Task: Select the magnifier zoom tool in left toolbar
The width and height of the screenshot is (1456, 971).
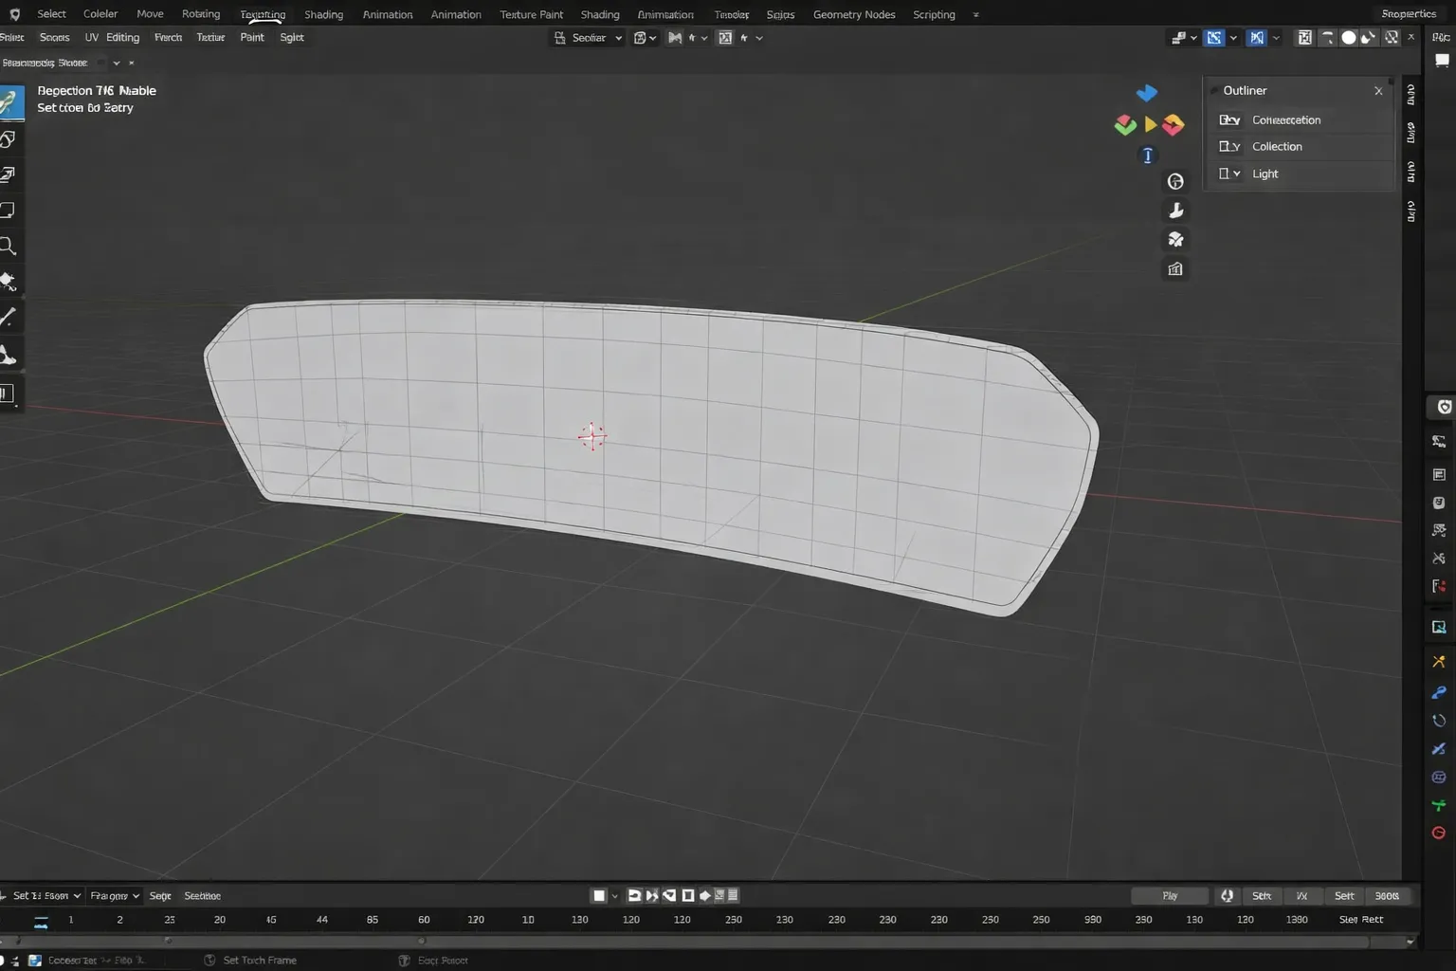Action: tap(9, 247)
